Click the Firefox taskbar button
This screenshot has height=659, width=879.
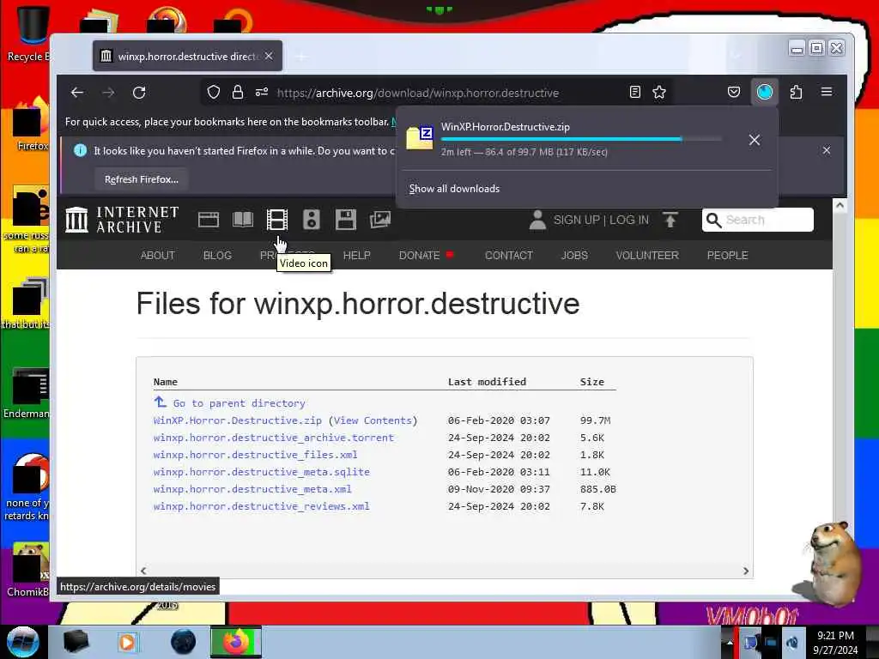236,642
